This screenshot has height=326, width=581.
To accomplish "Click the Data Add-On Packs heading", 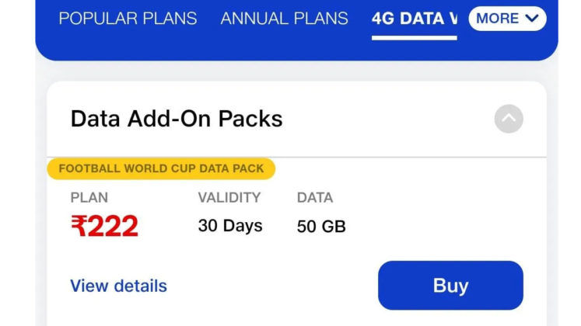I will click(x=177, y=119).
